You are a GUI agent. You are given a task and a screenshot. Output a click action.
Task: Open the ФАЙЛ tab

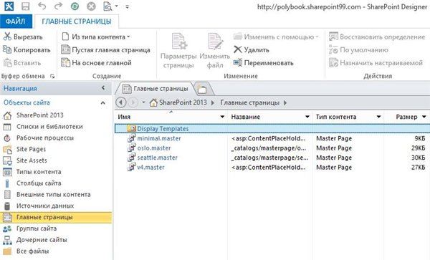click(16, 21)
